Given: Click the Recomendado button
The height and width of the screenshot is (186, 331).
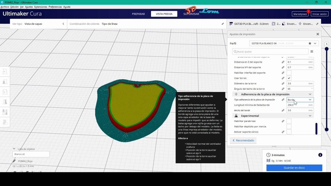Looking at the screenshot, I should [243, 140].
